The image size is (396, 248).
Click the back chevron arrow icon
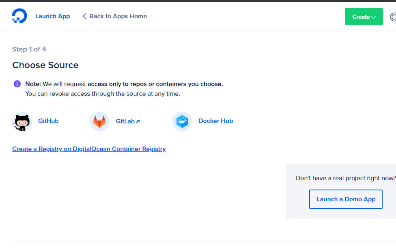(x=84, y=16)
